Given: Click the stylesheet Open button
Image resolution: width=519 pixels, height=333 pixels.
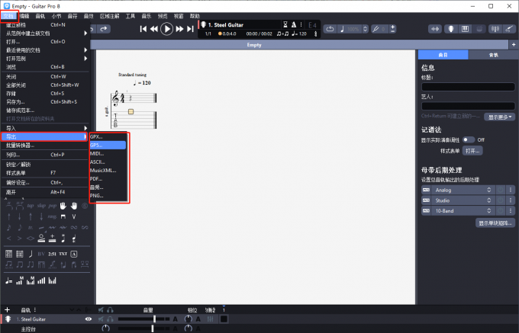Looking at the screenshot, I should [473, 151].
